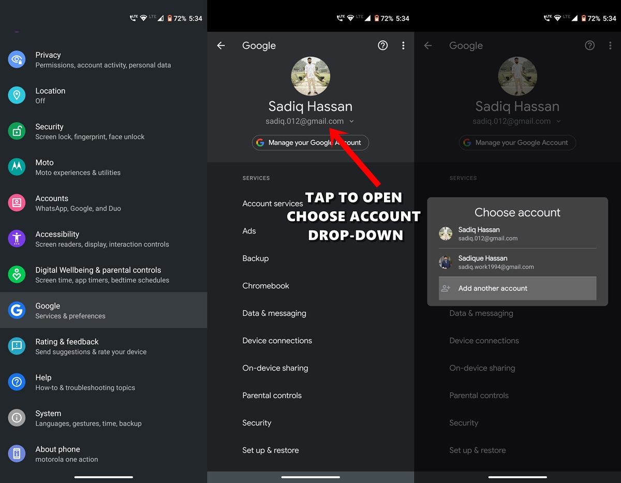
Task: Tap dimmed help icon on right screen
Action: (590, 46)
